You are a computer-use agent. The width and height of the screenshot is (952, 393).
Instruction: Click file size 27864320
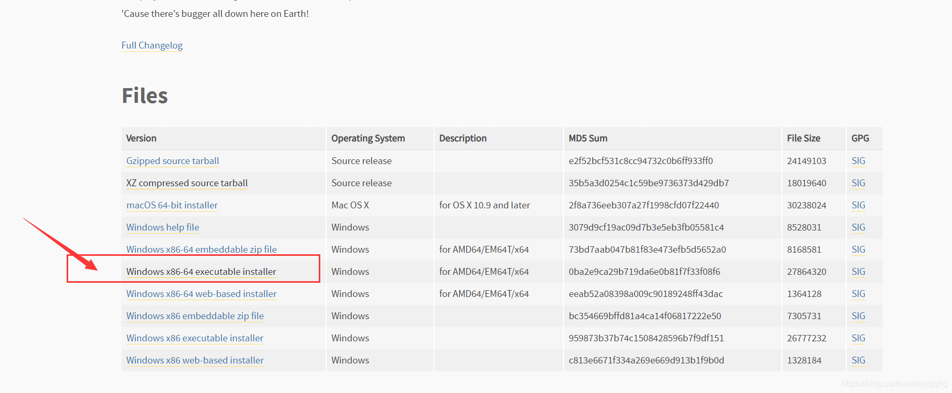click(807, 272)
